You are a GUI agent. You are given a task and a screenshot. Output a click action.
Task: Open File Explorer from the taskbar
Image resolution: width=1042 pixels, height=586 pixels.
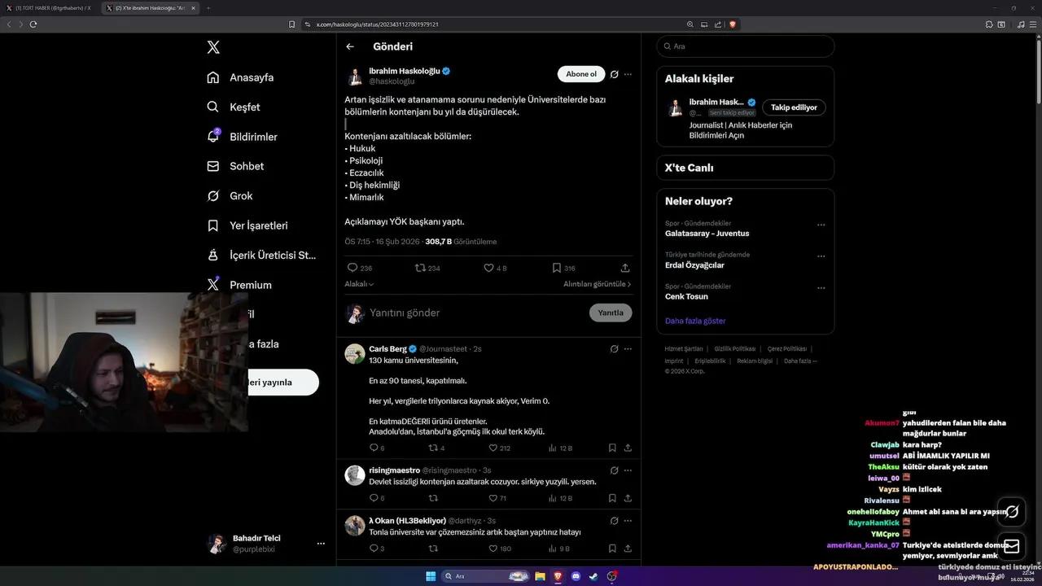point(540,576)
